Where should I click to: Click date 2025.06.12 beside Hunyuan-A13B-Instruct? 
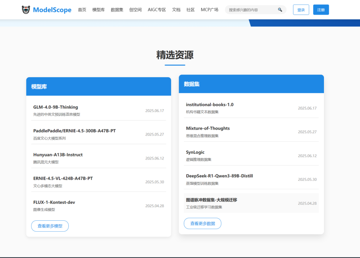pyautogui.click(x=155, y=158)
